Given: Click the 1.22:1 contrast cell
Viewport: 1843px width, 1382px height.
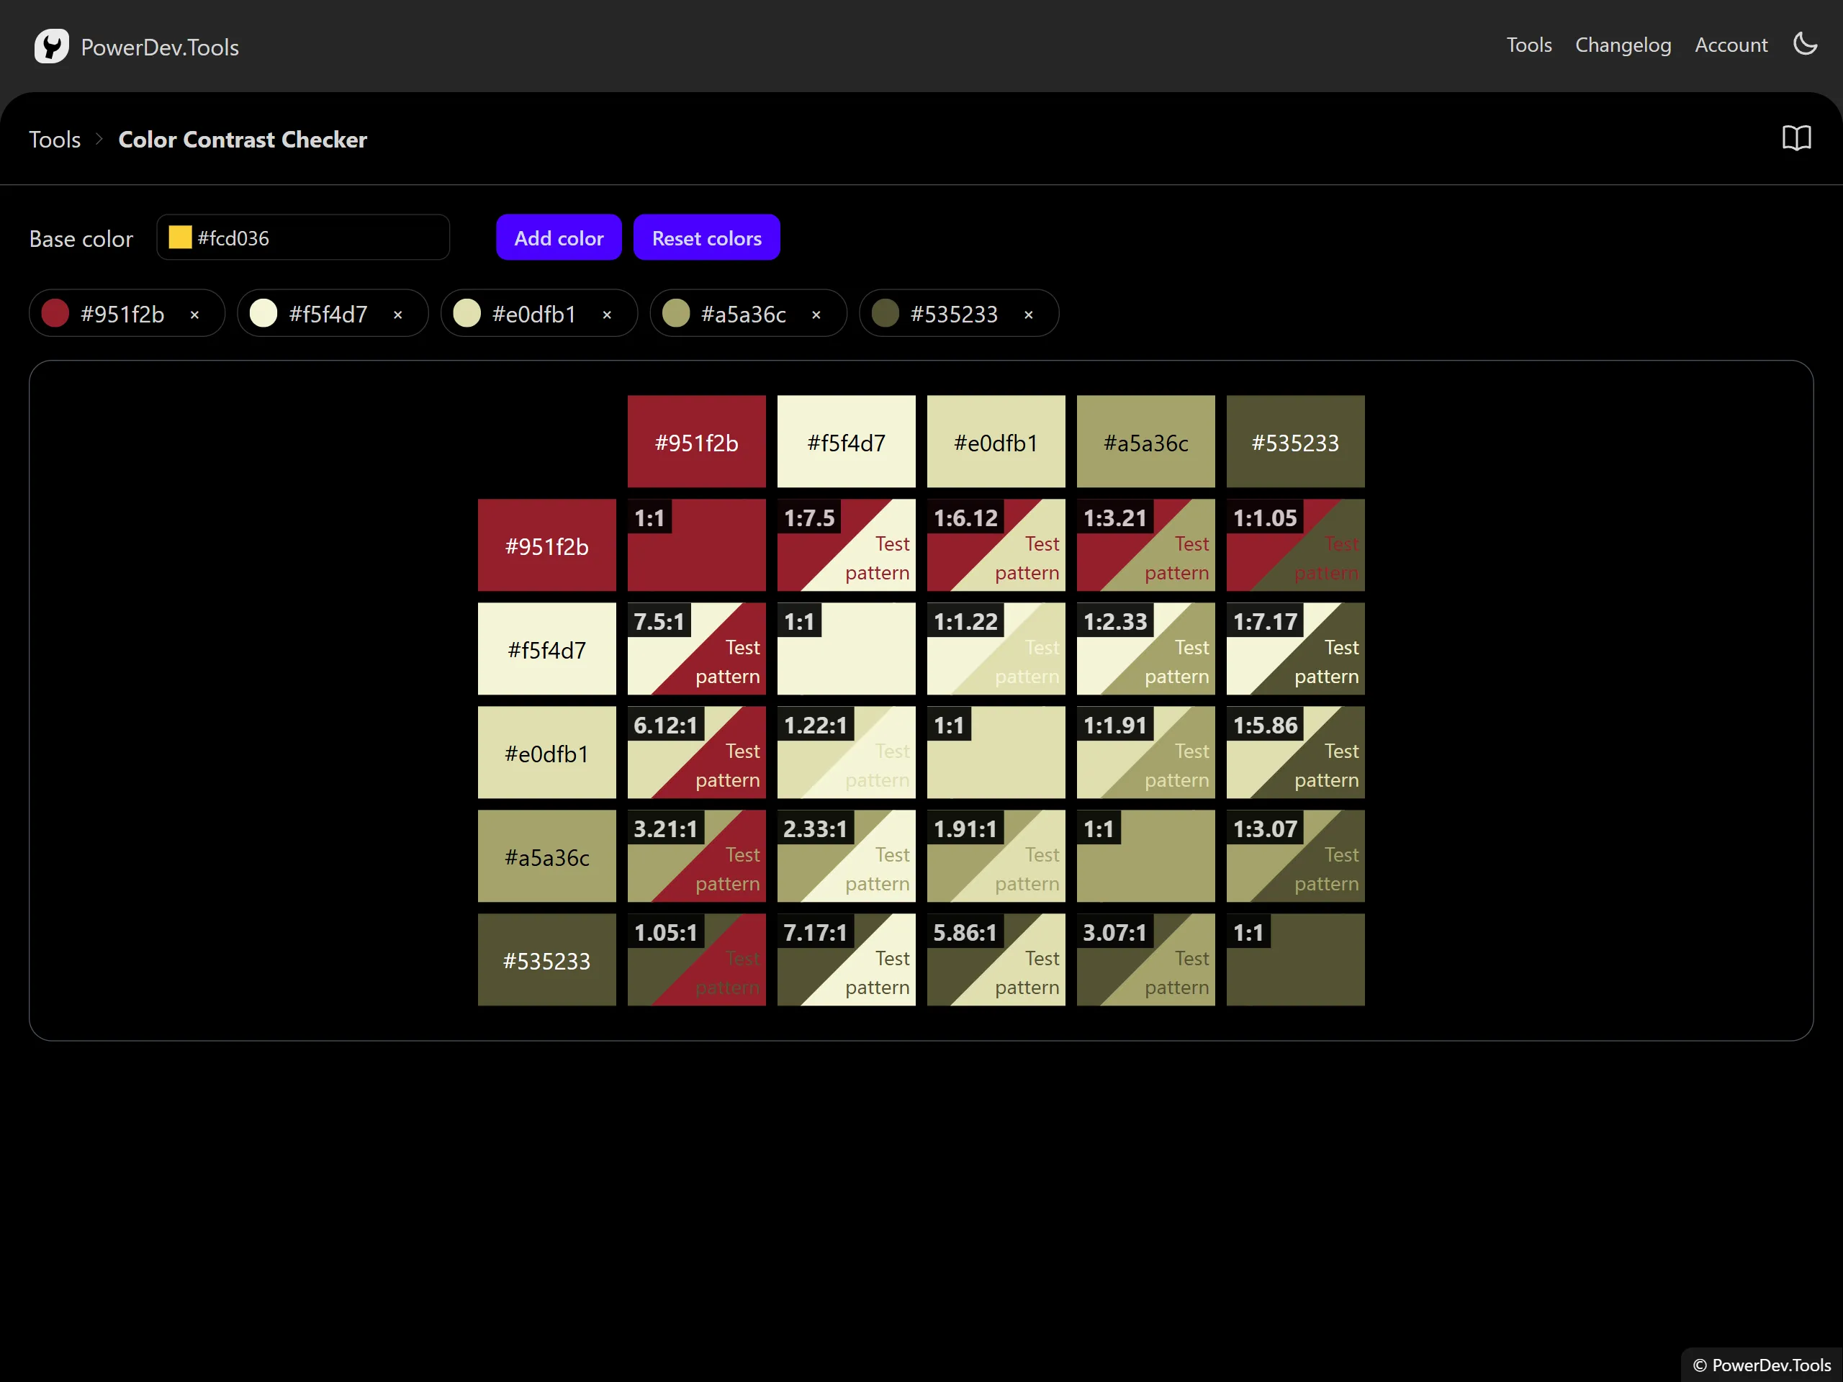Looking at the screenshot, I should (847, 753).
